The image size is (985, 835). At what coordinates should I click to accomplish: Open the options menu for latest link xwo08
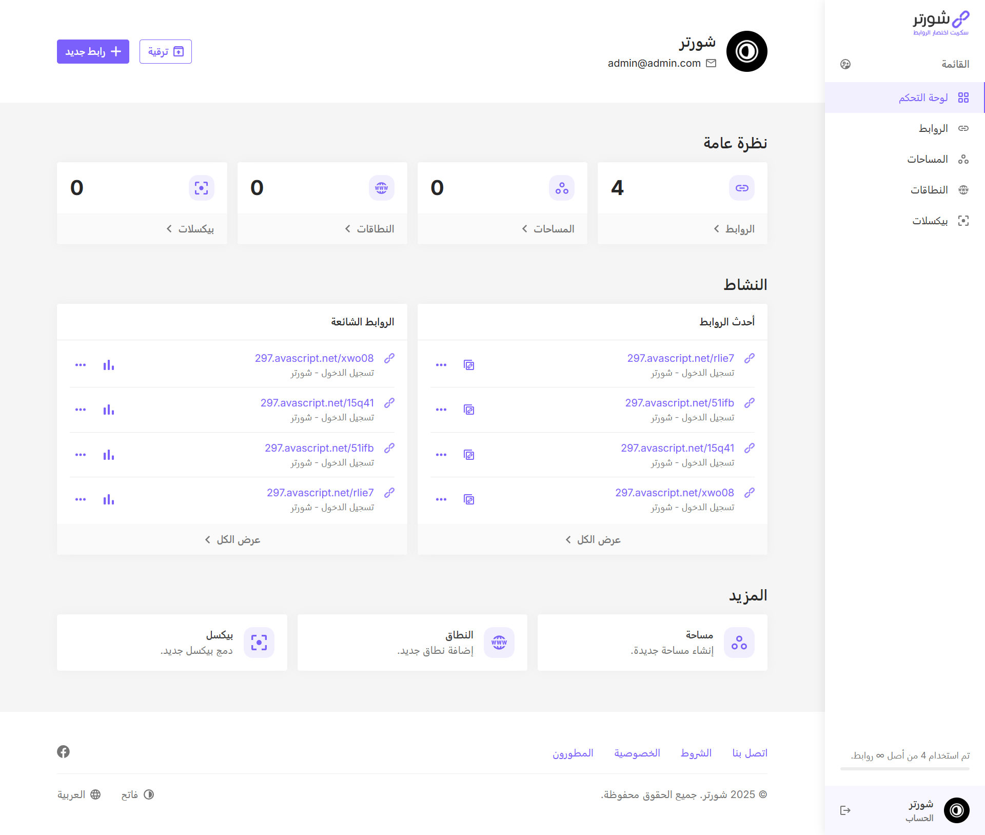pyautogui.click(x=441, y=499)
